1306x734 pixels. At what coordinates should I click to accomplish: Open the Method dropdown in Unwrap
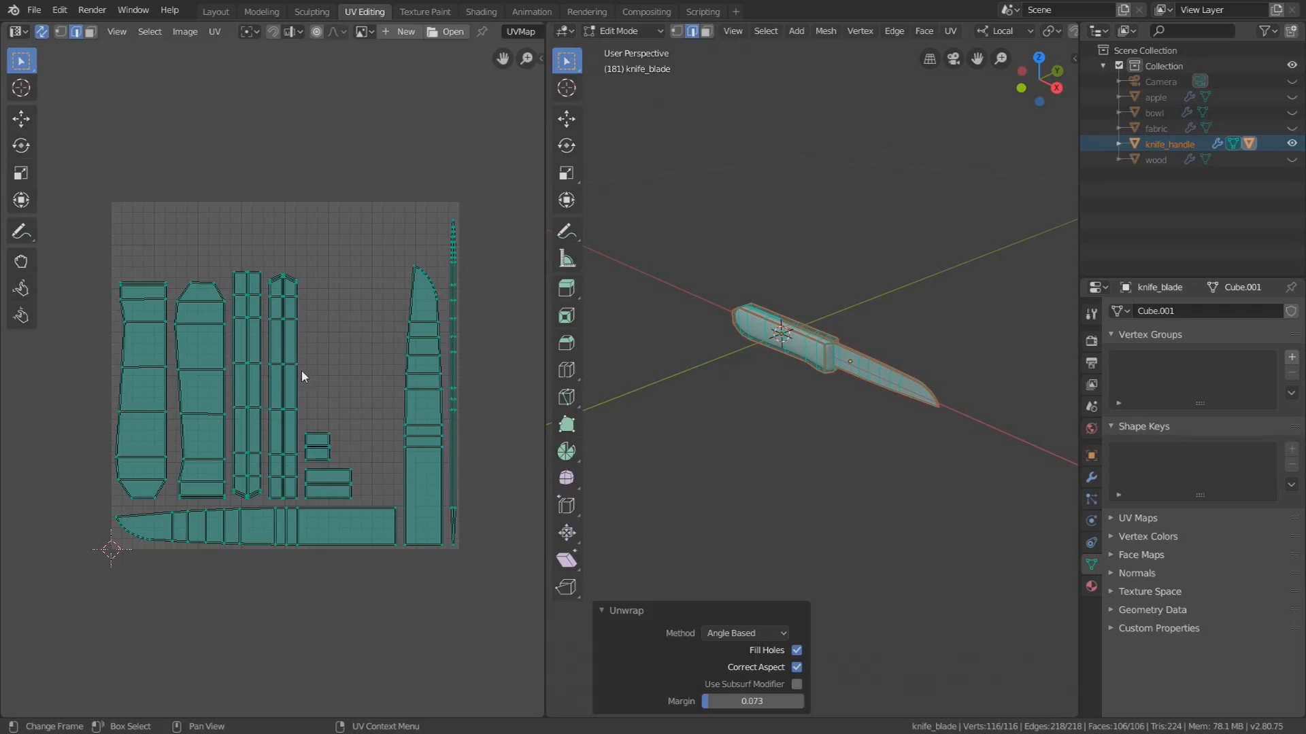tap(746, 632)
